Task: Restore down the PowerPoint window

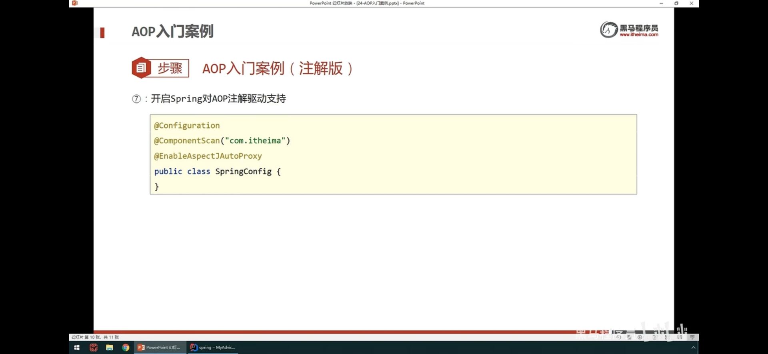Action: pos(676,3)
